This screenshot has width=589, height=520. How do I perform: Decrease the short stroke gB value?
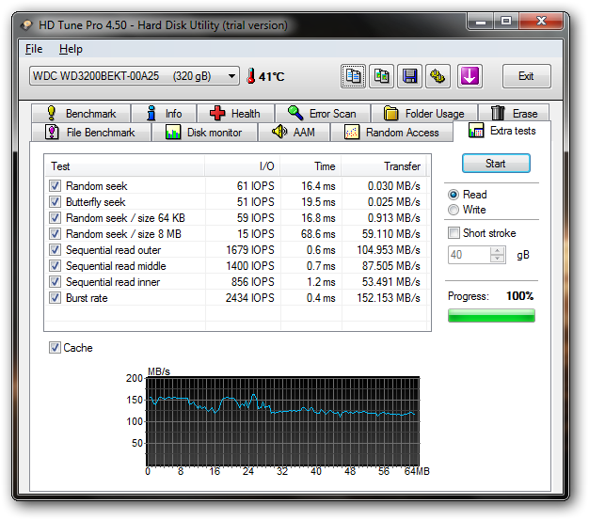coord(498,259)
